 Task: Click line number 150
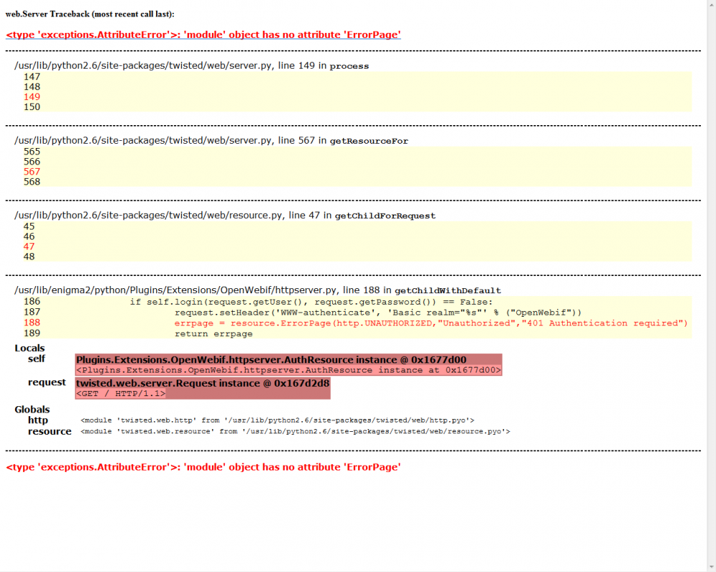32,107
